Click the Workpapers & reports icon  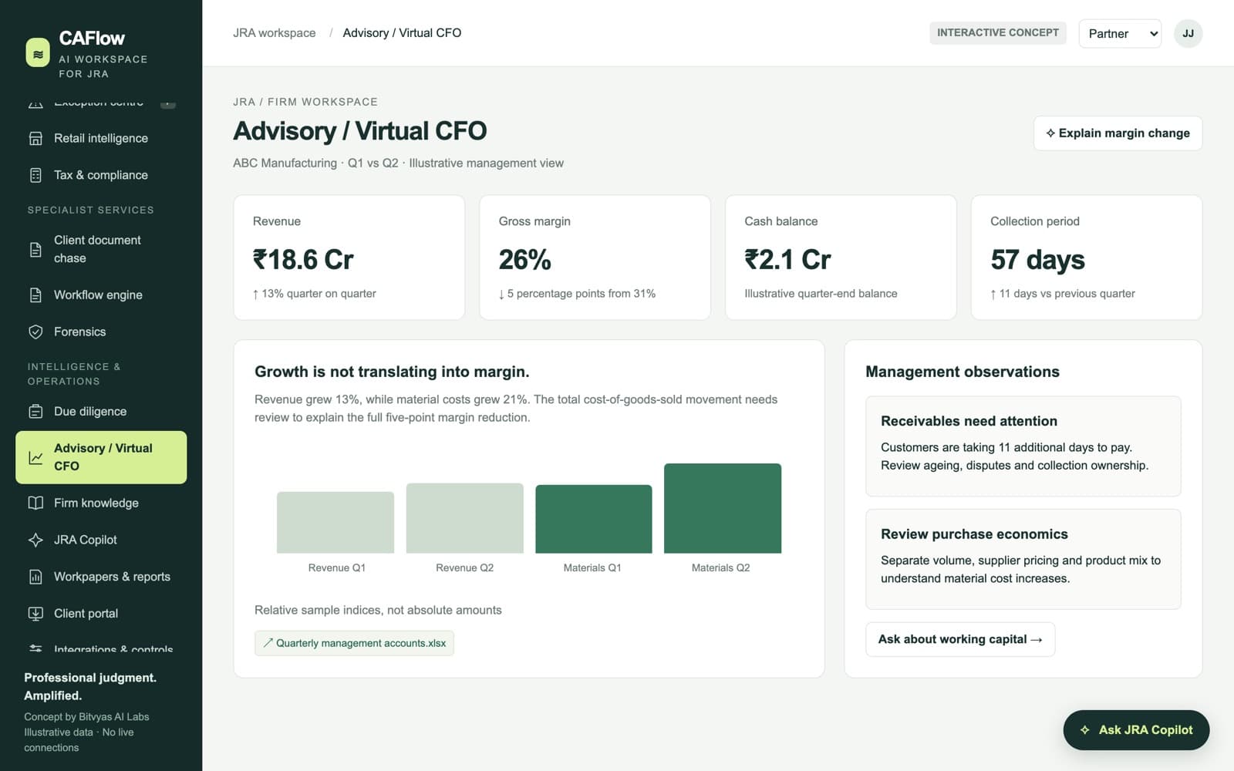pos(35,577)
